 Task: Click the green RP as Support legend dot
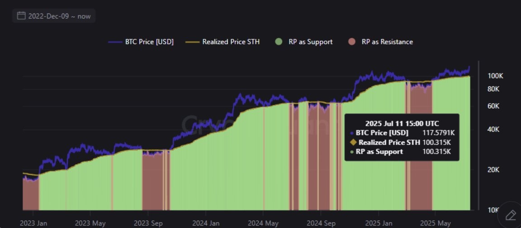point(279,42)
